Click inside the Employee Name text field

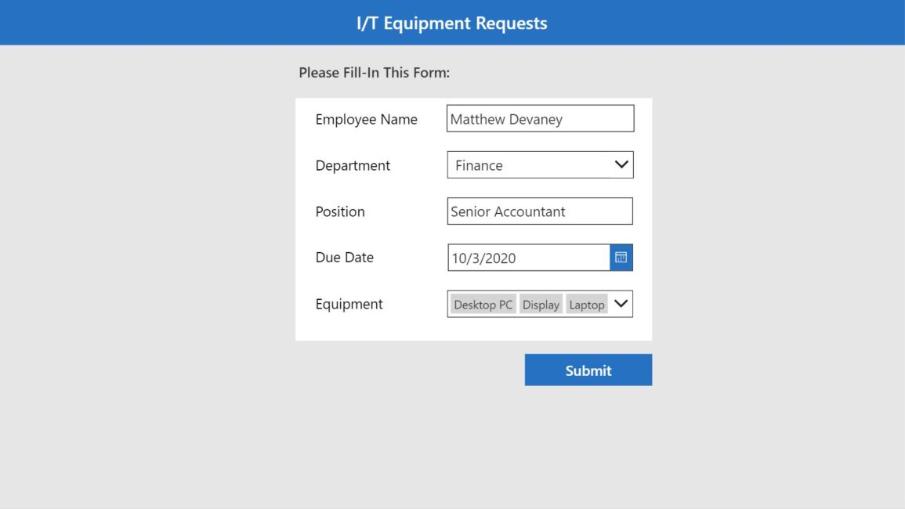[x=539, y=118]
